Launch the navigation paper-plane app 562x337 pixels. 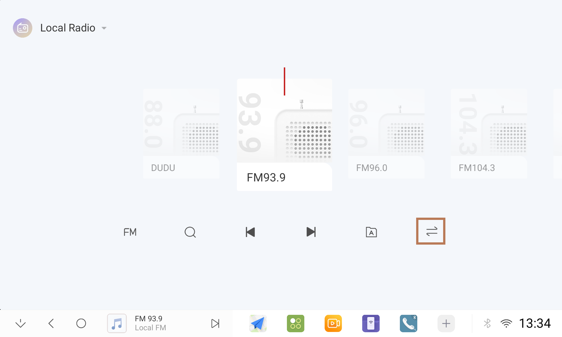(x=258, y=324)
